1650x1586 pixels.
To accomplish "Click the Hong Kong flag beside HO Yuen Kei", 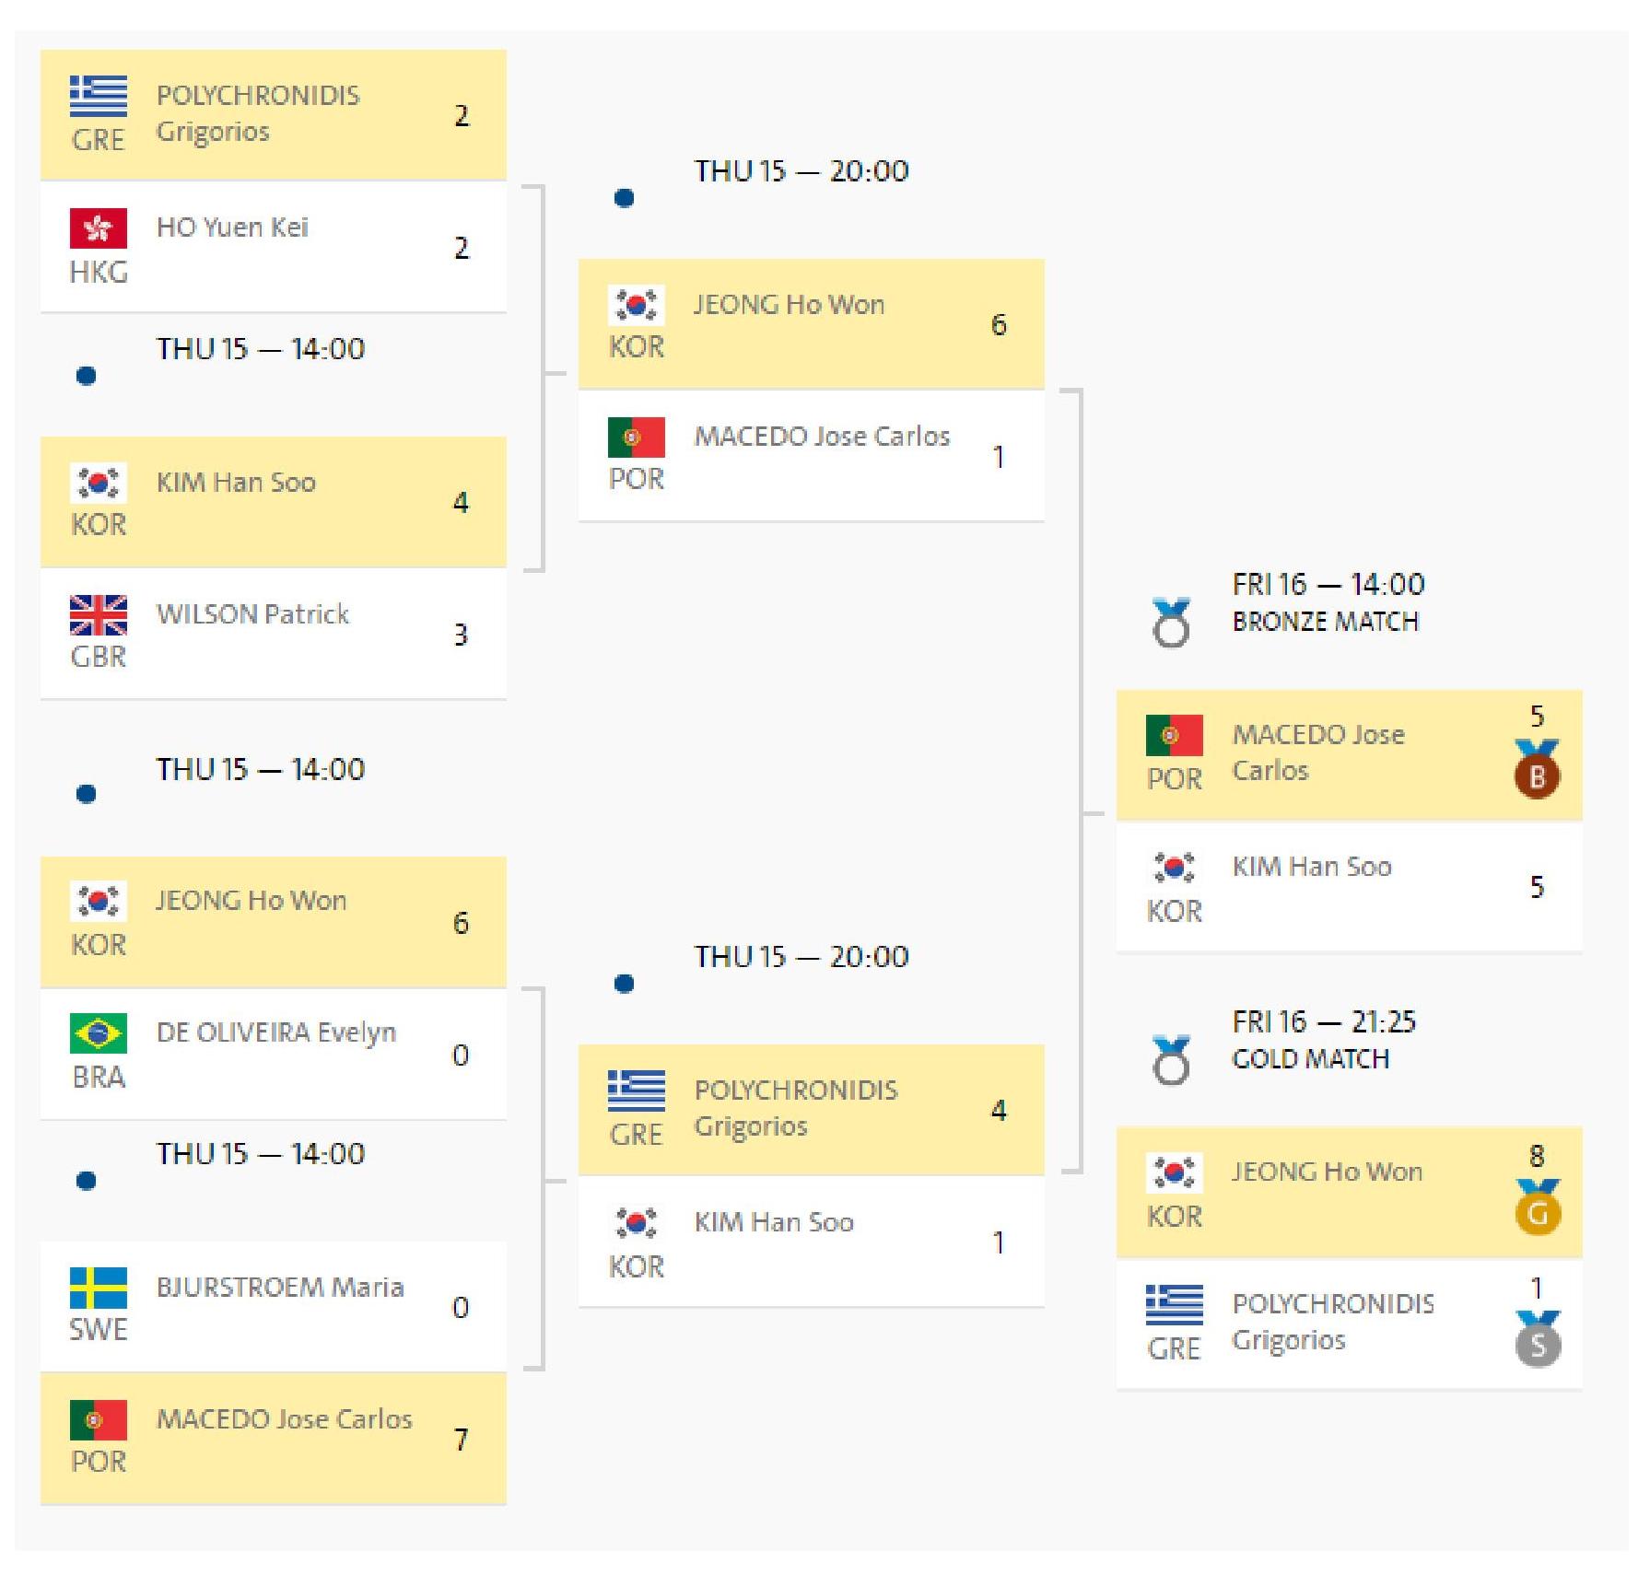I will click(x=99, y=228).
